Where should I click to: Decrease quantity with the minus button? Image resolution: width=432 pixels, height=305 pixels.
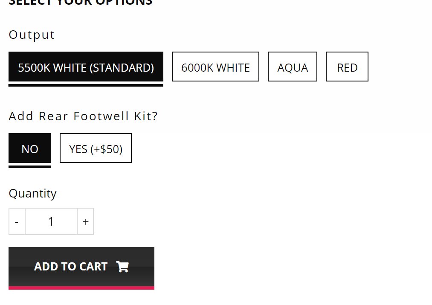[x=17, y=221]
